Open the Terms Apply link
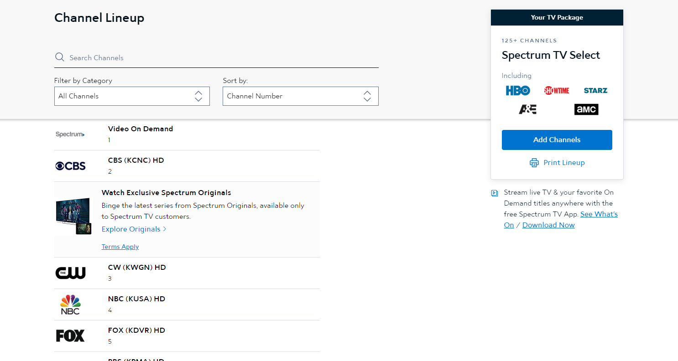This screenshot has height=361, width=678. [x=120, y=247]
